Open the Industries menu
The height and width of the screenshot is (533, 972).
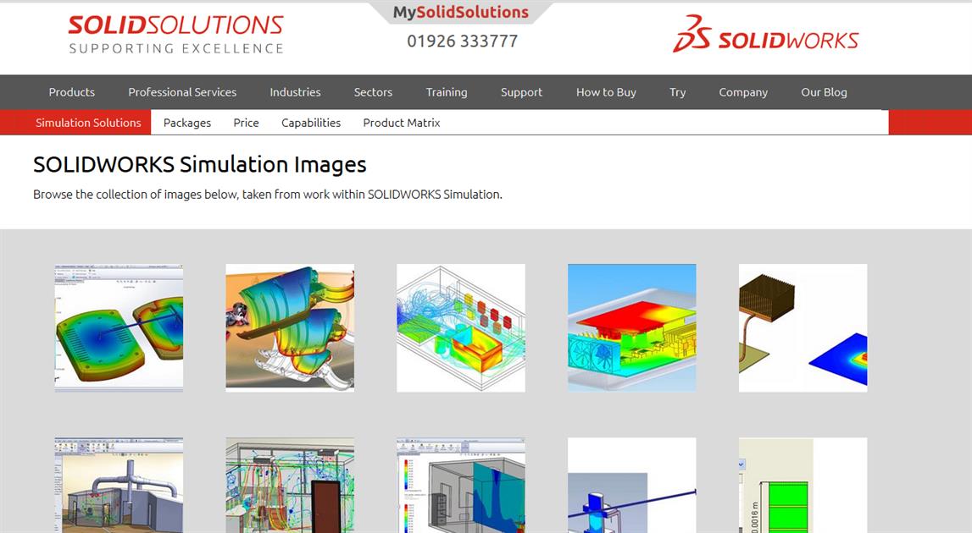click(295, 92)
